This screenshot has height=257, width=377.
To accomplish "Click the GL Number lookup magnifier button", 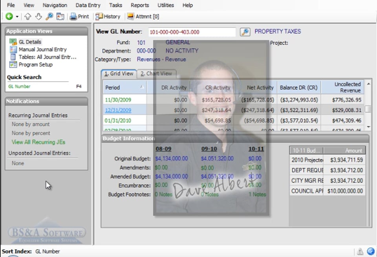I will coord(245,32).
